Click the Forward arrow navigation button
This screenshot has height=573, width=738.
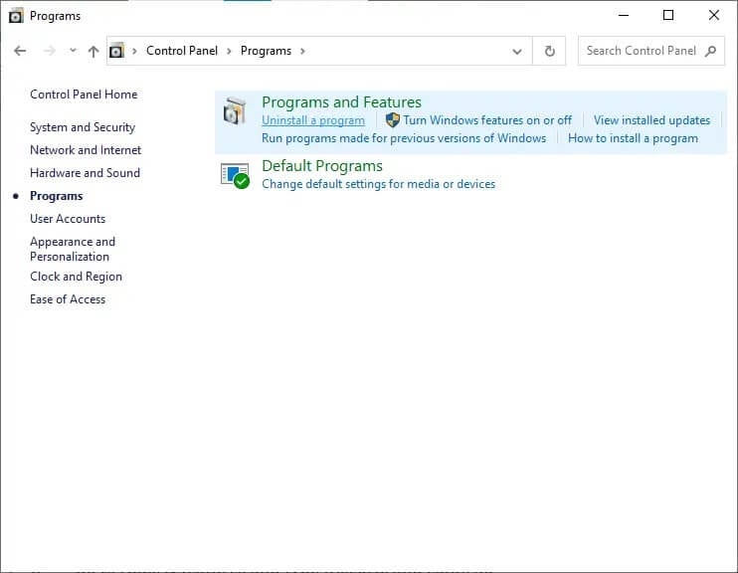pos(49,51)
